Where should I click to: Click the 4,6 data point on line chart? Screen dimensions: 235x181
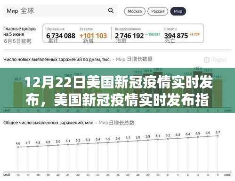click(x=18, y=147)
